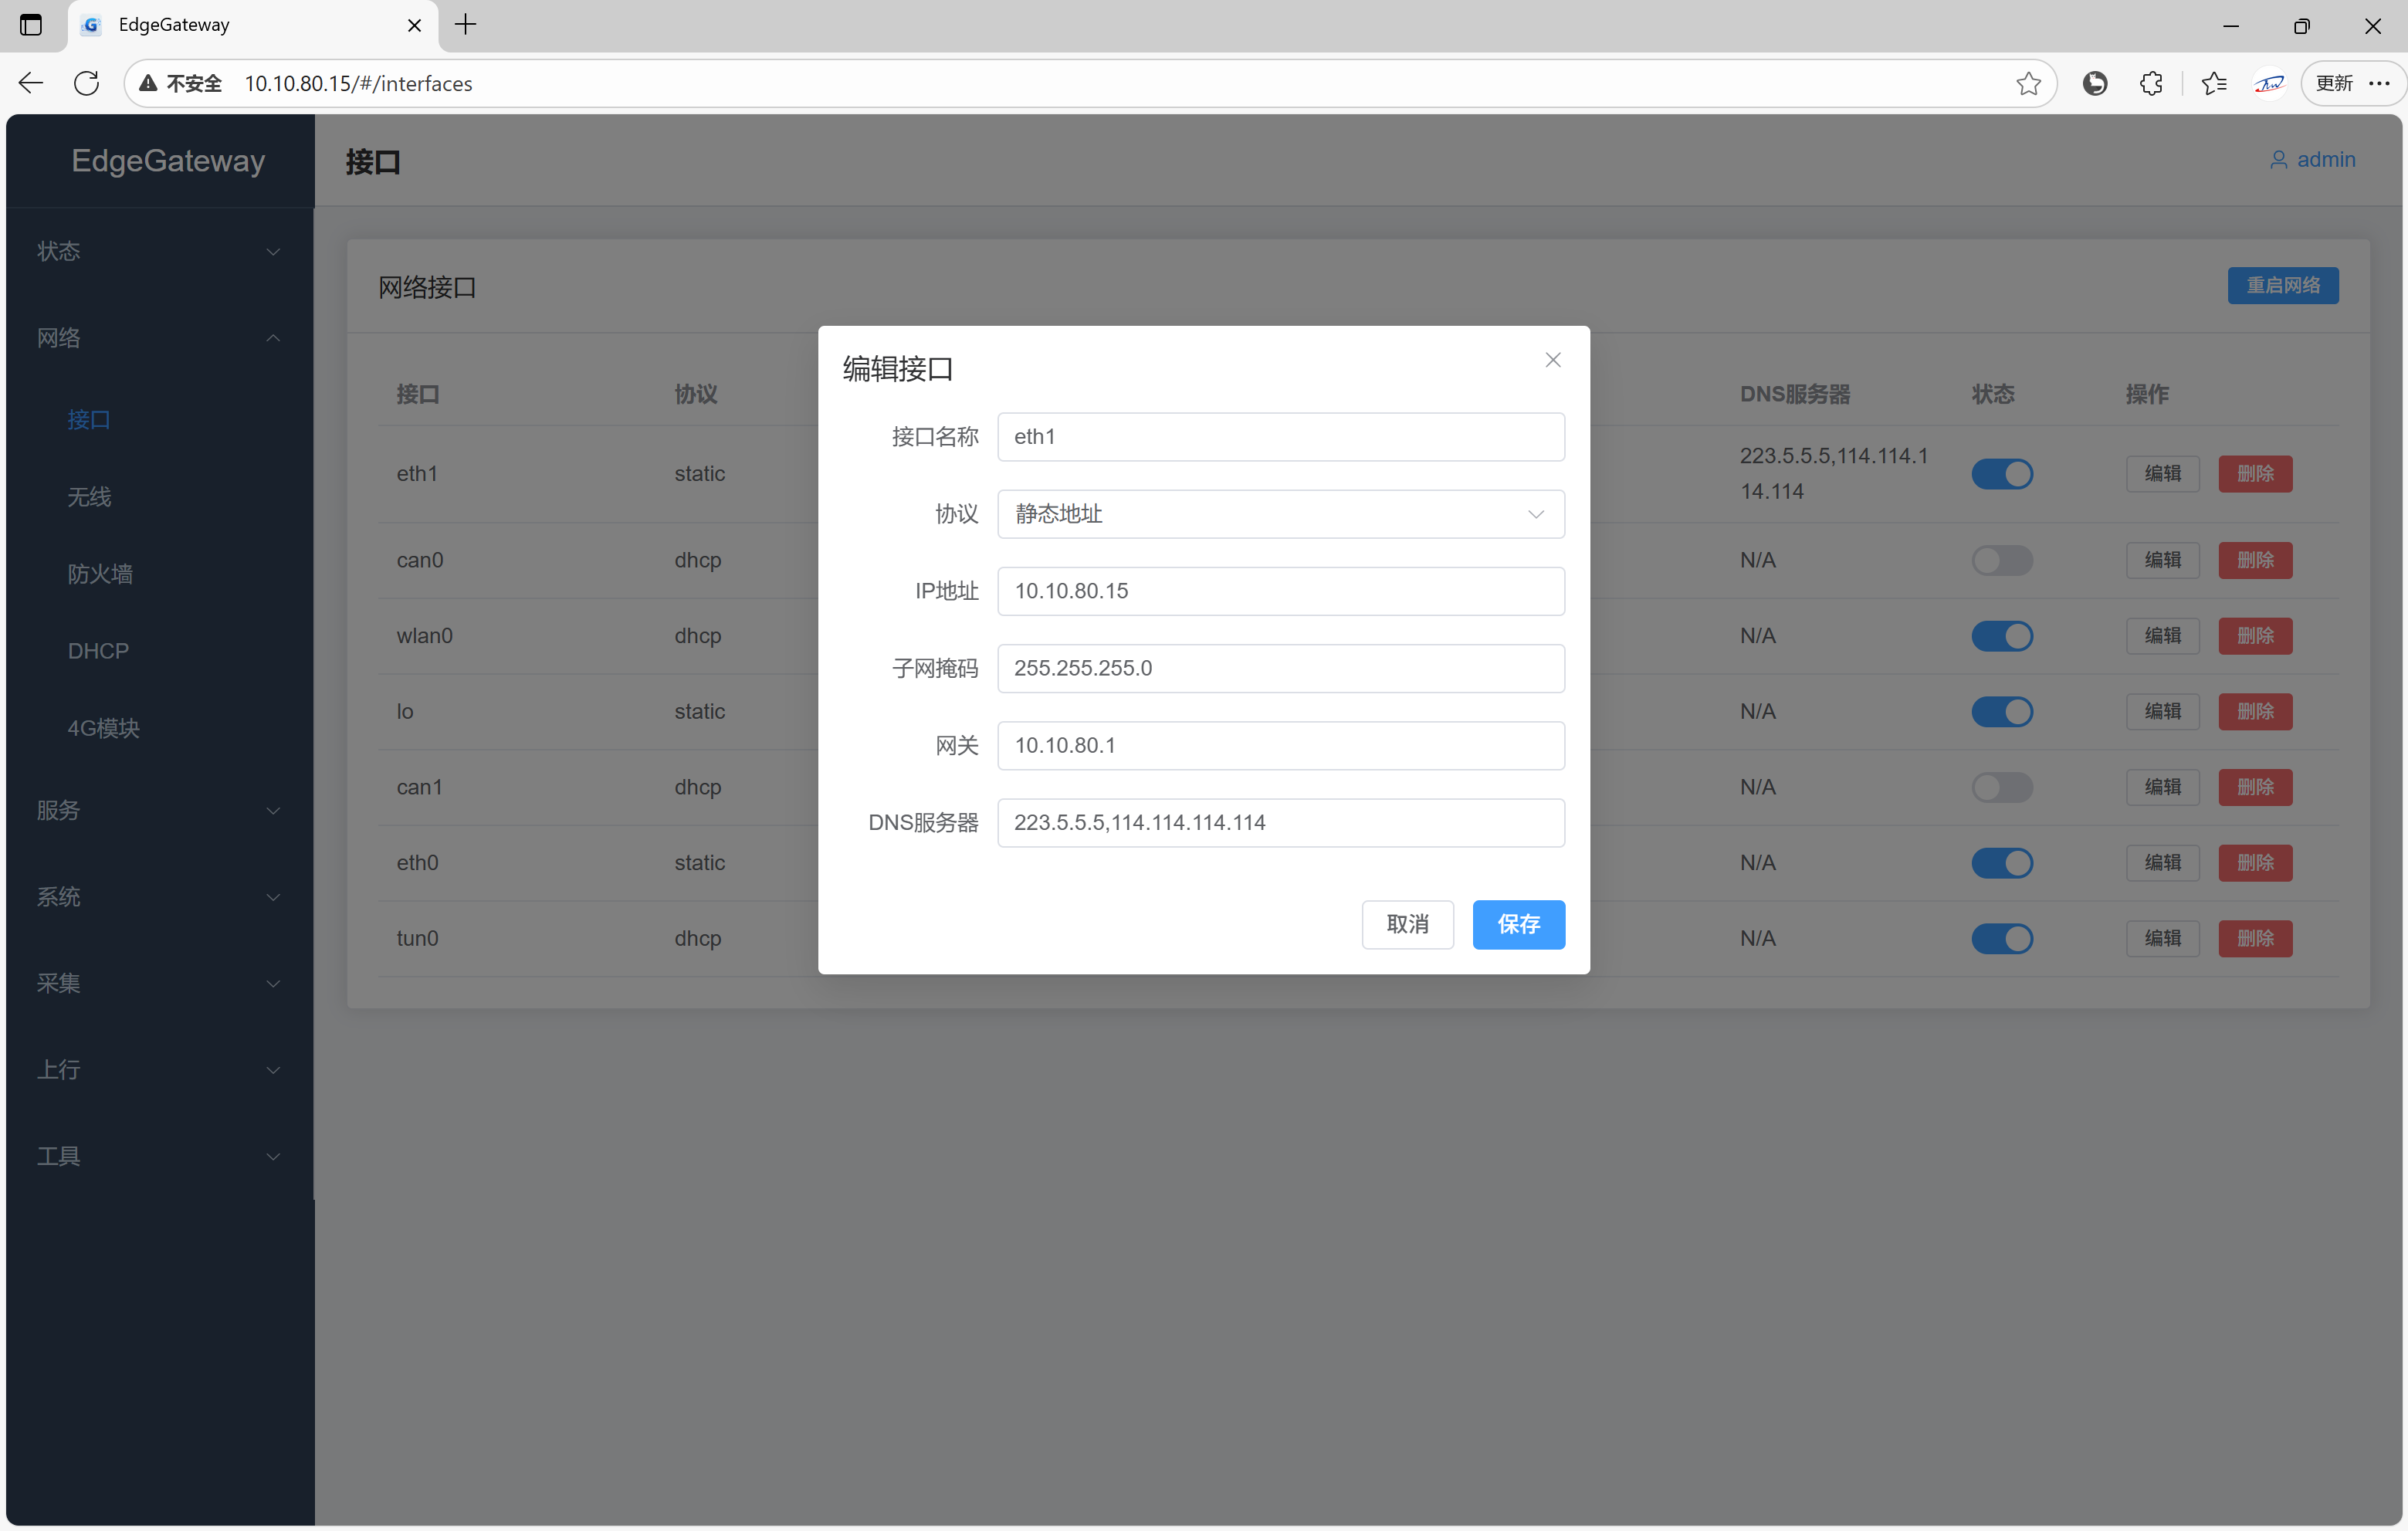
Task: Open the browser favorites list icon
Action: pyautogui.click(x=2214, y=83)
